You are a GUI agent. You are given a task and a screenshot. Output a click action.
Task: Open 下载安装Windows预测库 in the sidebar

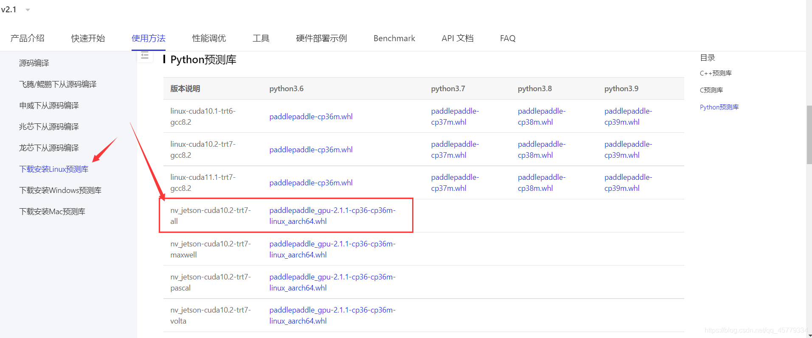[x=60, y=190]
